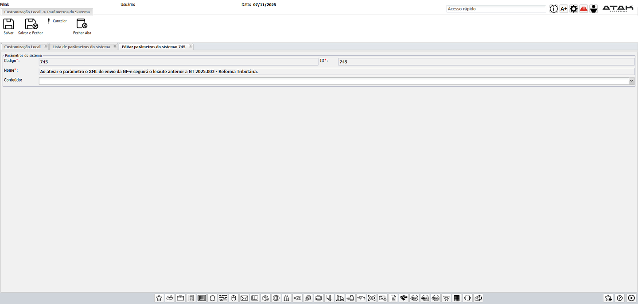Open the headset support icon
The width and height of the screenshot is (638, 304).
tap(467, 298)
